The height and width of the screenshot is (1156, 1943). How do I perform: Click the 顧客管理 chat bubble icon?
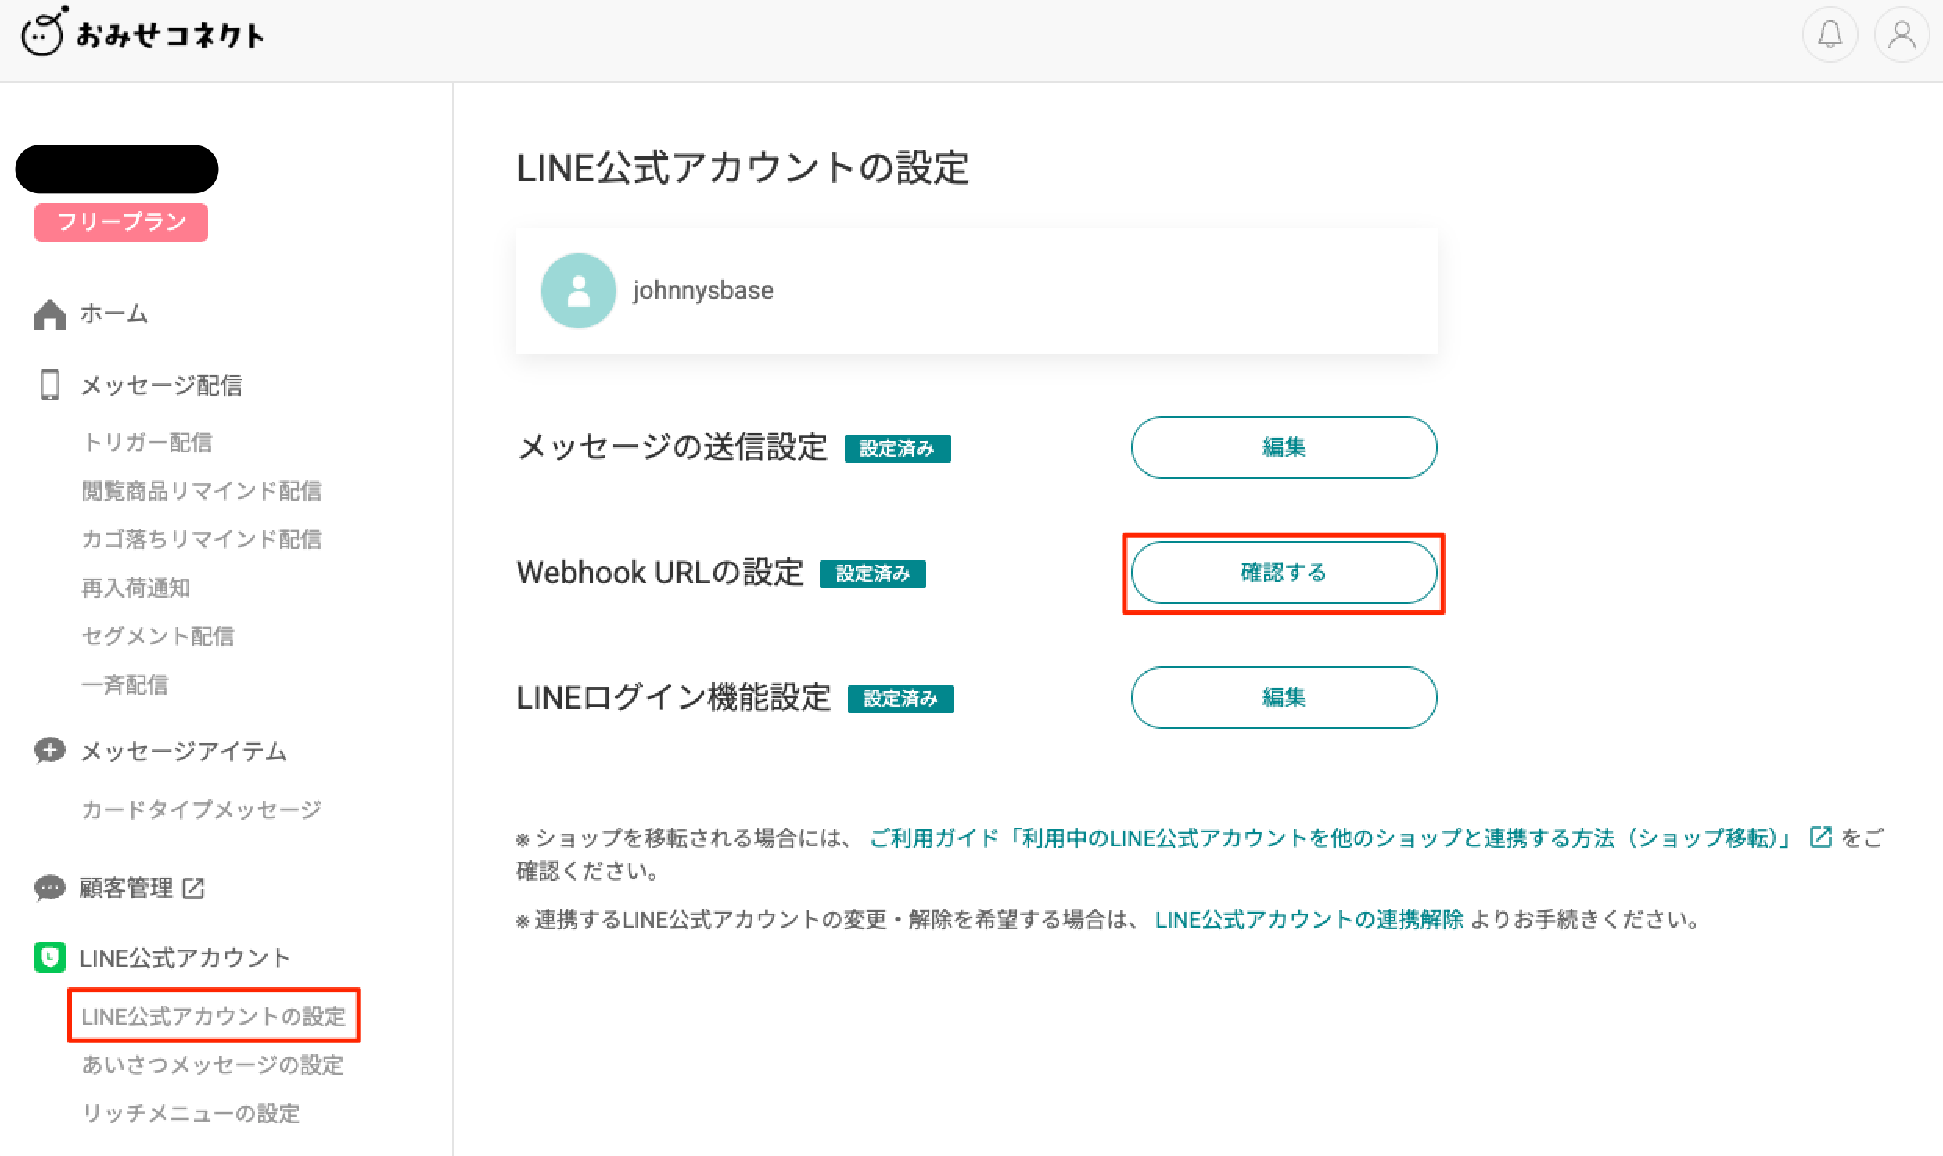50,889
